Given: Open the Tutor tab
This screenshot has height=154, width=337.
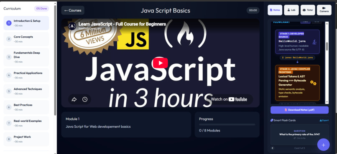Looking at the screenshot, I should (308, 10).
